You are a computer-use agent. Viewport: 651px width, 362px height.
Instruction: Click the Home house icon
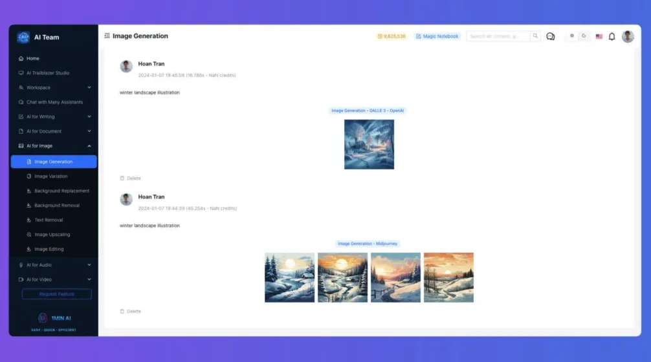(21, 58)
